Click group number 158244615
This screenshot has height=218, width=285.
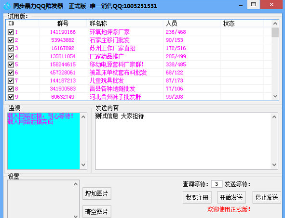click(x=63, y=64)
